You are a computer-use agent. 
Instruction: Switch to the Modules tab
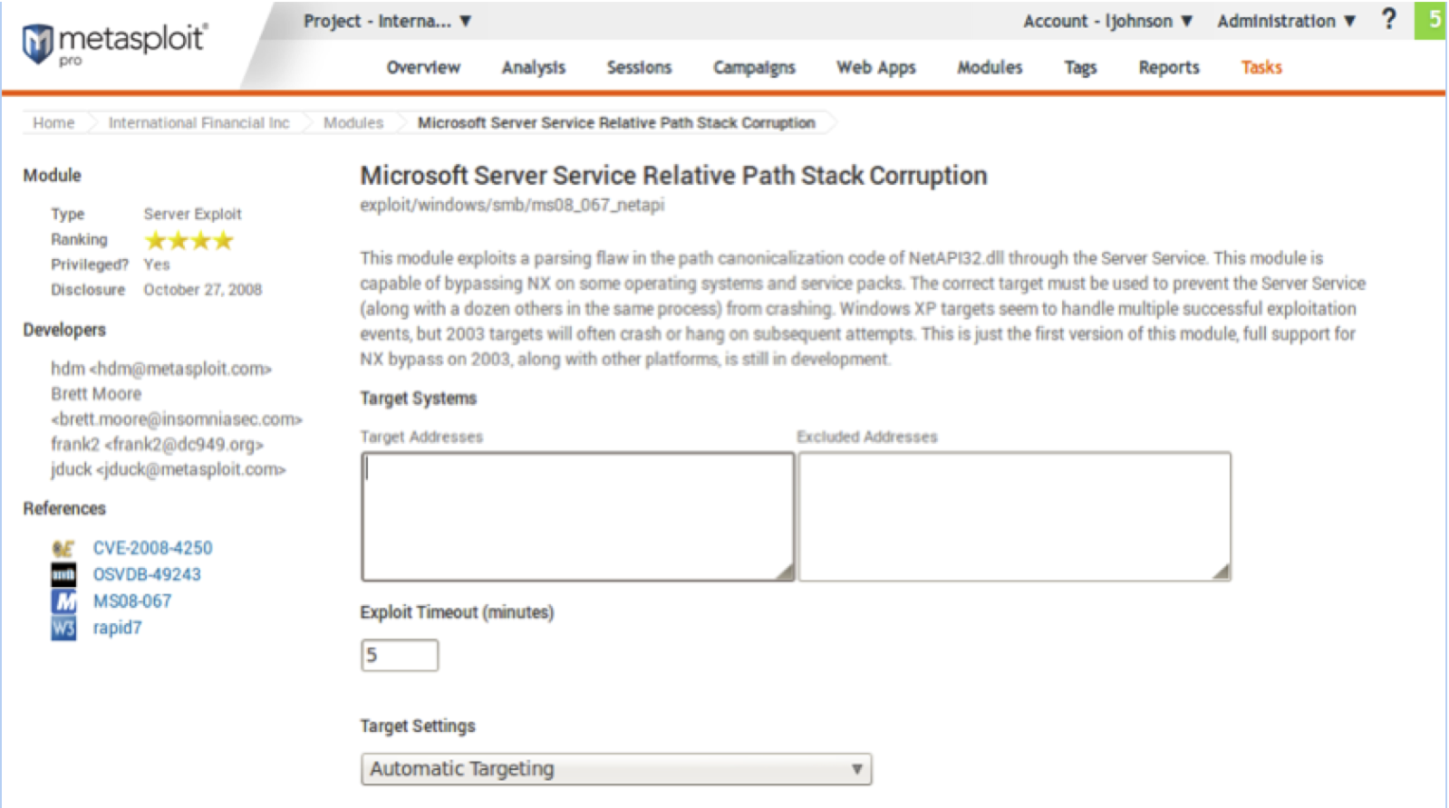pos(990,67)
